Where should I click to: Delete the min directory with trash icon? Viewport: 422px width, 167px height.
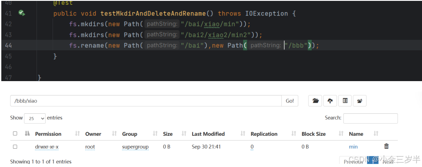point(386,146)
